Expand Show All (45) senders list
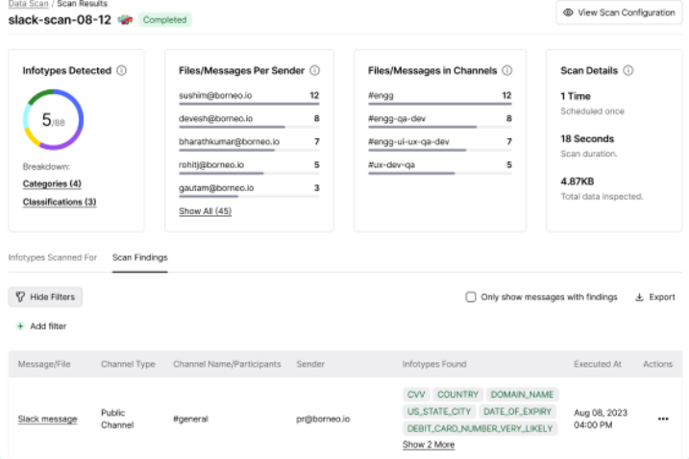 pyautogui.click(x=205, y=211)
